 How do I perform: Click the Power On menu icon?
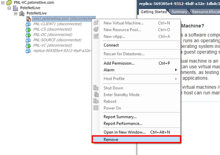tap(96, 108)
